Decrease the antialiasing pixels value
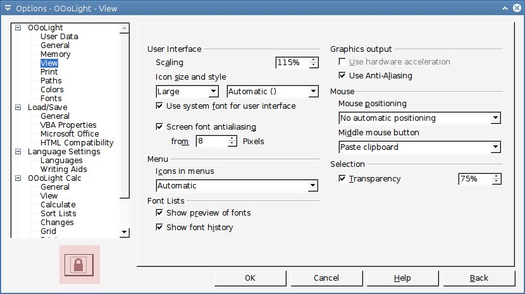The height and width of the screenshot is (294, 525). [x=232, y=144]
